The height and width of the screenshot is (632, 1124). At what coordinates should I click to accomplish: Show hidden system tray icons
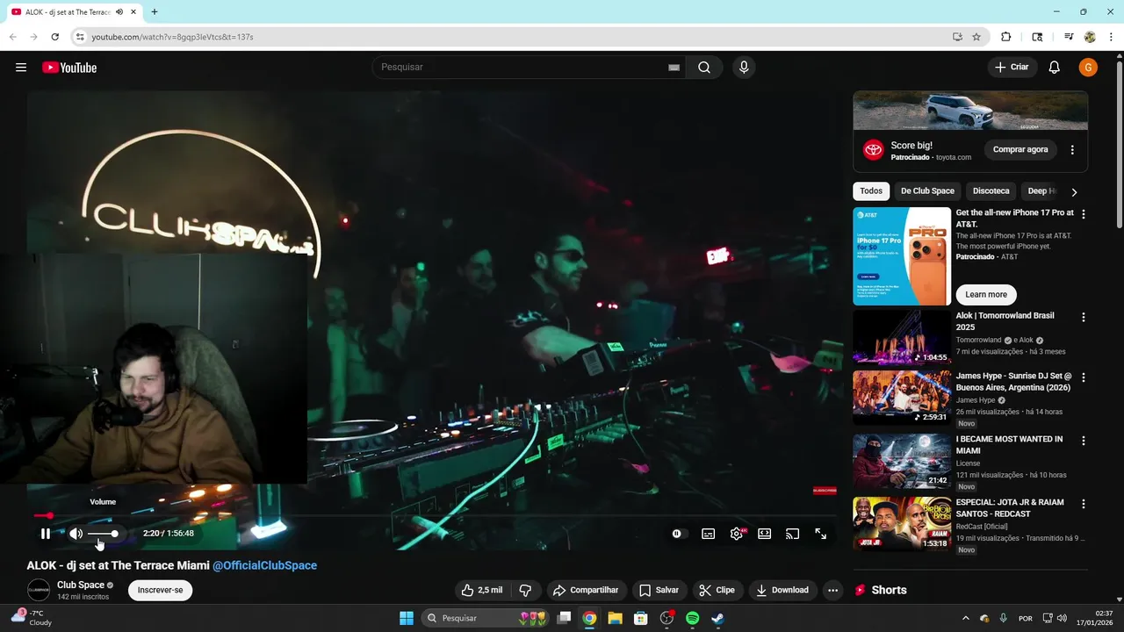pos(966,618)
